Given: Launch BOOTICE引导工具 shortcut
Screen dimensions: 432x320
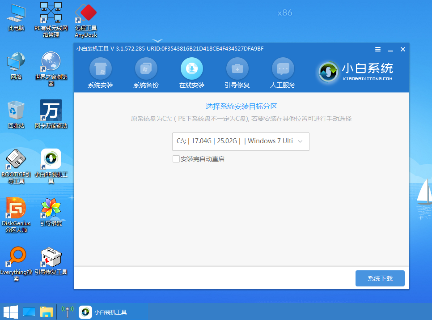Looking at the screenshot, I should click(x=16, y=166).
